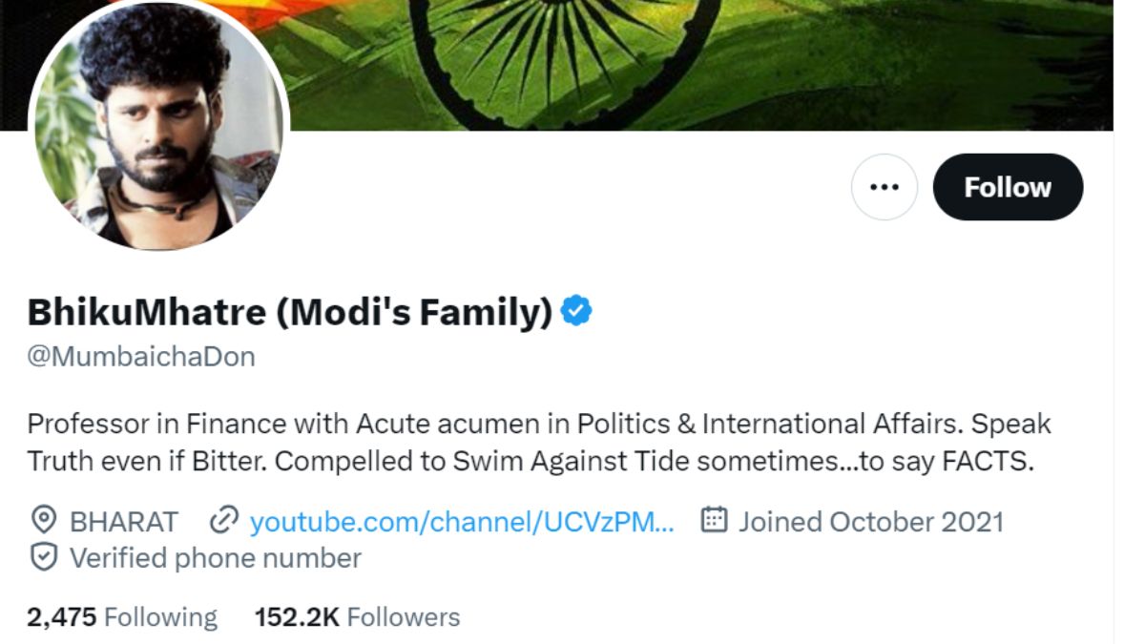
Task: Click the BHARAT location text
Action: (124, 521)
